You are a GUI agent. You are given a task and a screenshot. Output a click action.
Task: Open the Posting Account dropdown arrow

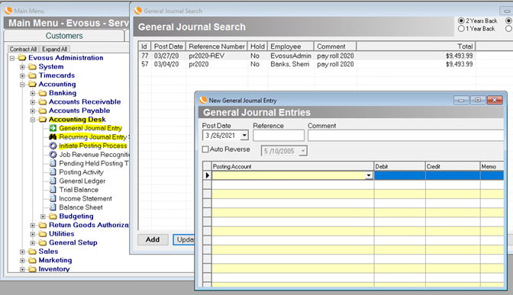point(369,175)
